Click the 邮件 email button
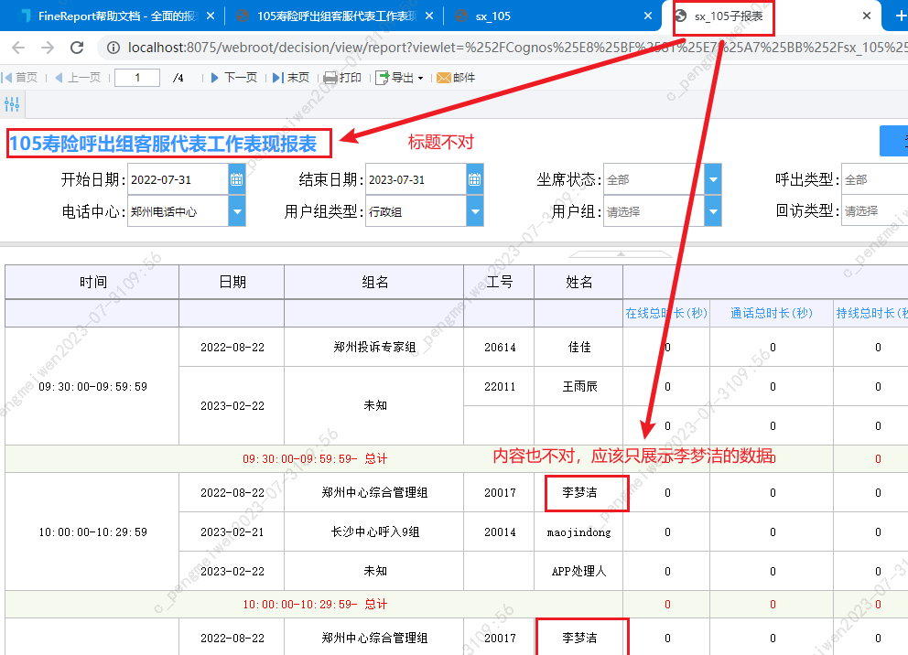 click(x=457, y=78)
